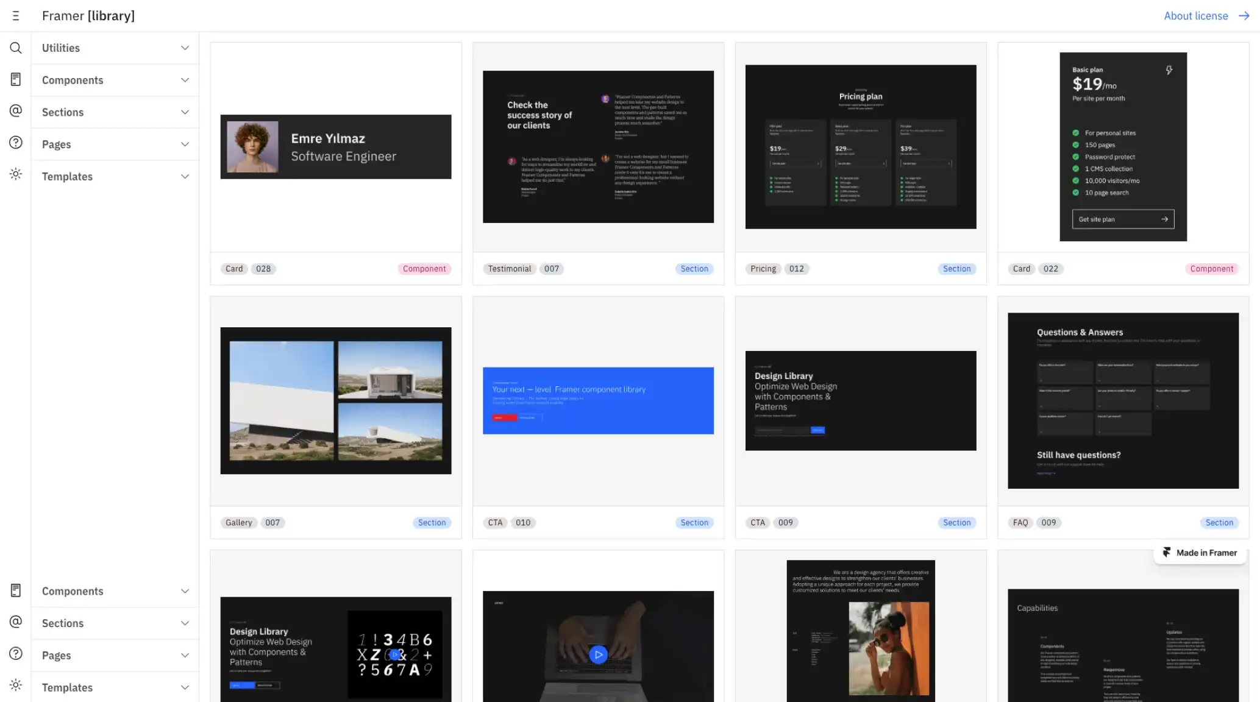Click the Framer [library] title
Screen dimensions: 1260x702
[88, 16]
